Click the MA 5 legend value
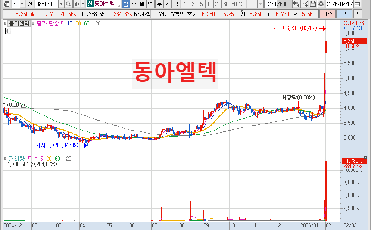Viewport: 371px width, 230px height. pos(62,23)
